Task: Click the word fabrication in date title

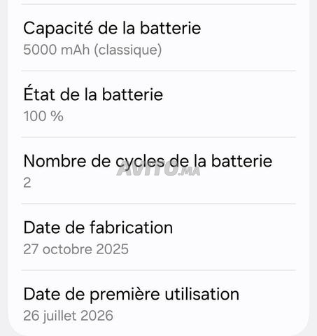Action: [x=132, y=227]
